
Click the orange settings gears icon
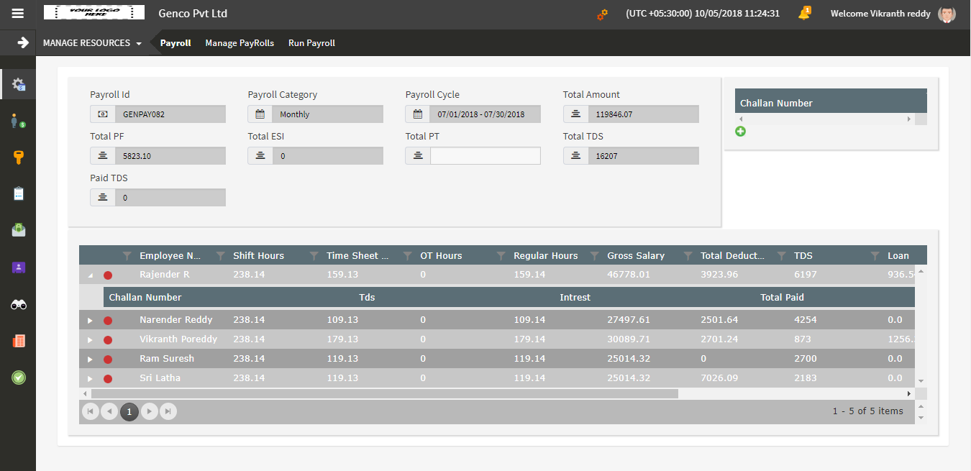pyautogui.click(x=602, y=14)
